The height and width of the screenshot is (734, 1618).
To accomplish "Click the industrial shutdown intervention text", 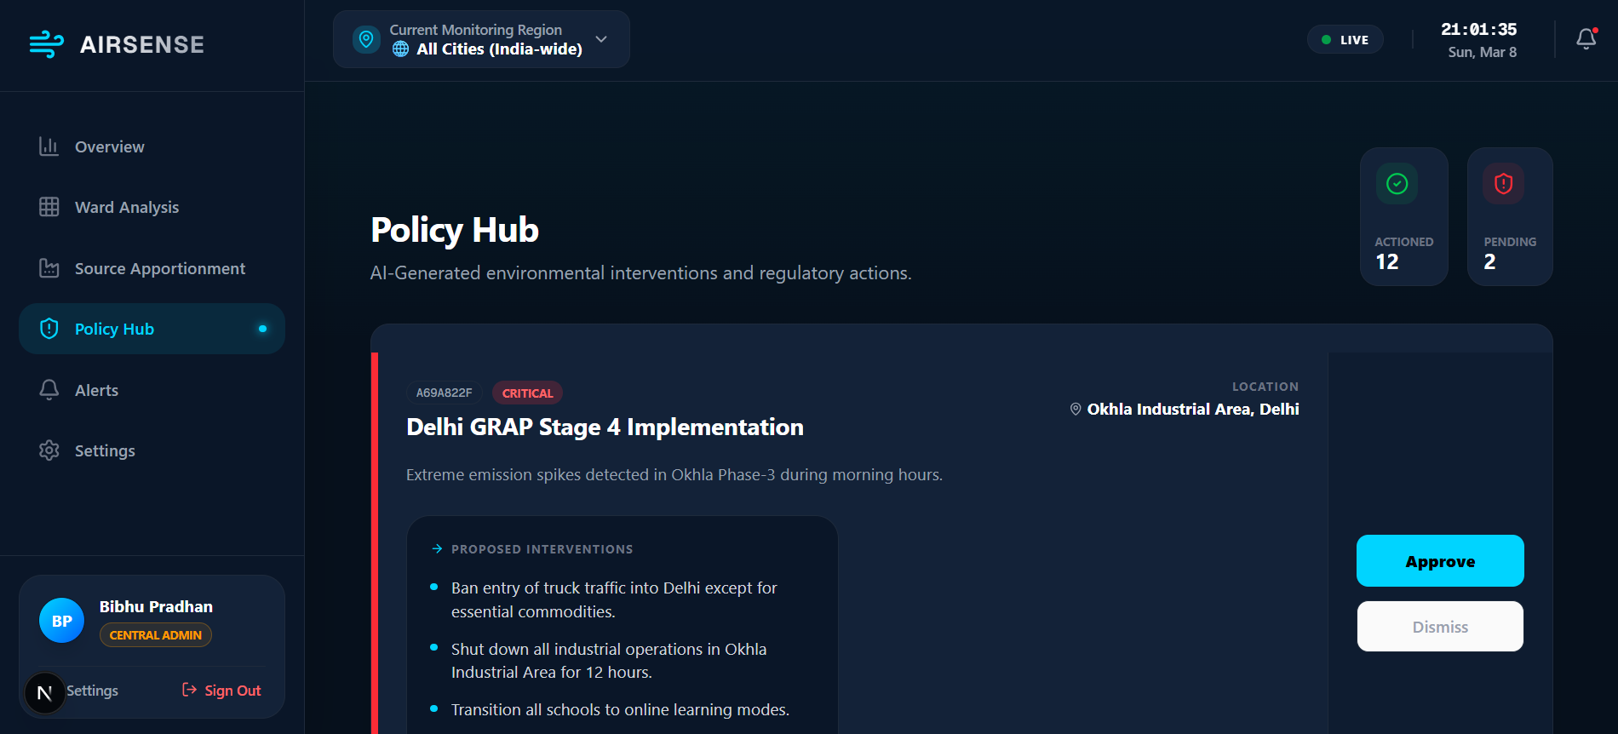I will pyautogui.click(x=609, y=661).
